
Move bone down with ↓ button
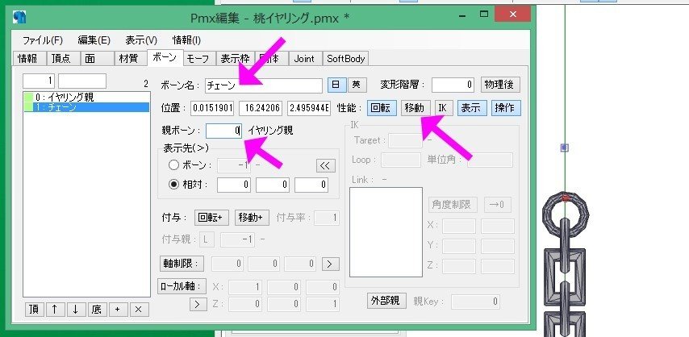(x=75, y=310)
